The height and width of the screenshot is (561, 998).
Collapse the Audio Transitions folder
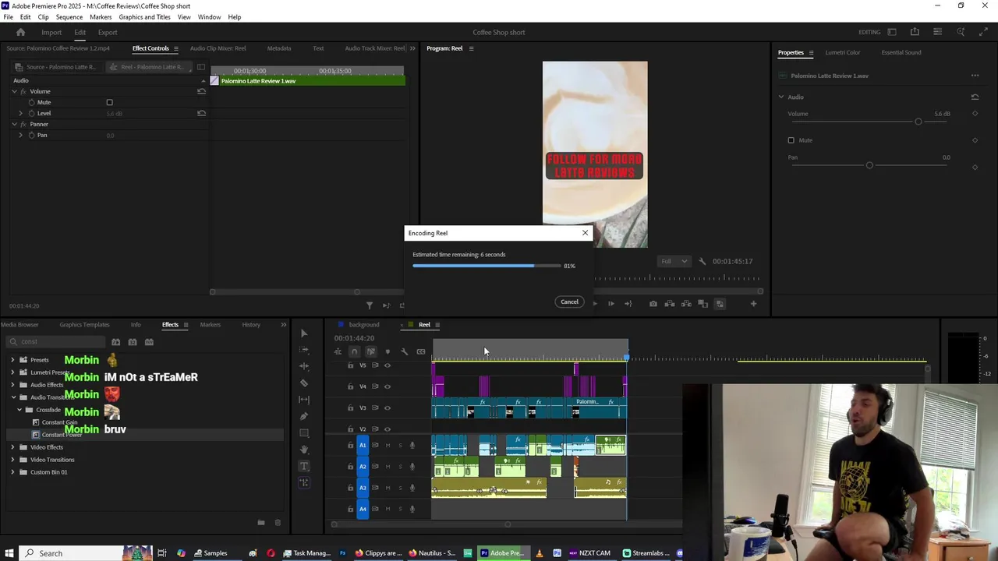click(x=12, y=397)
